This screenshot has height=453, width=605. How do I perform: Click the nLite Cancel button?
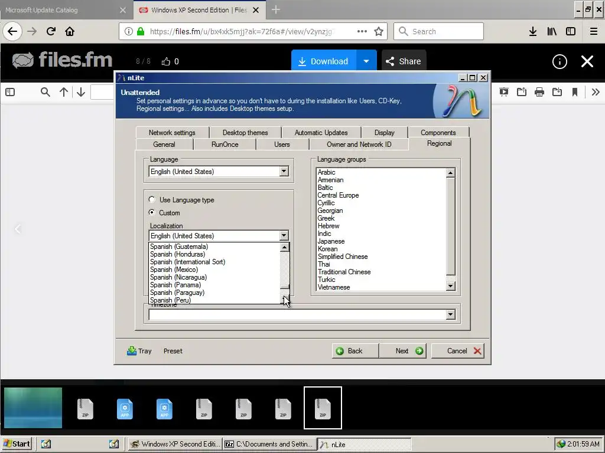click(458, 351)
